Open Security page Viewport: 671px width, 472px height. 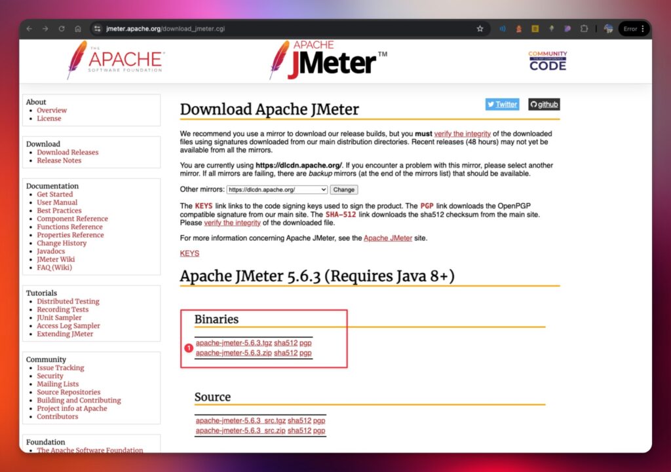50,376
